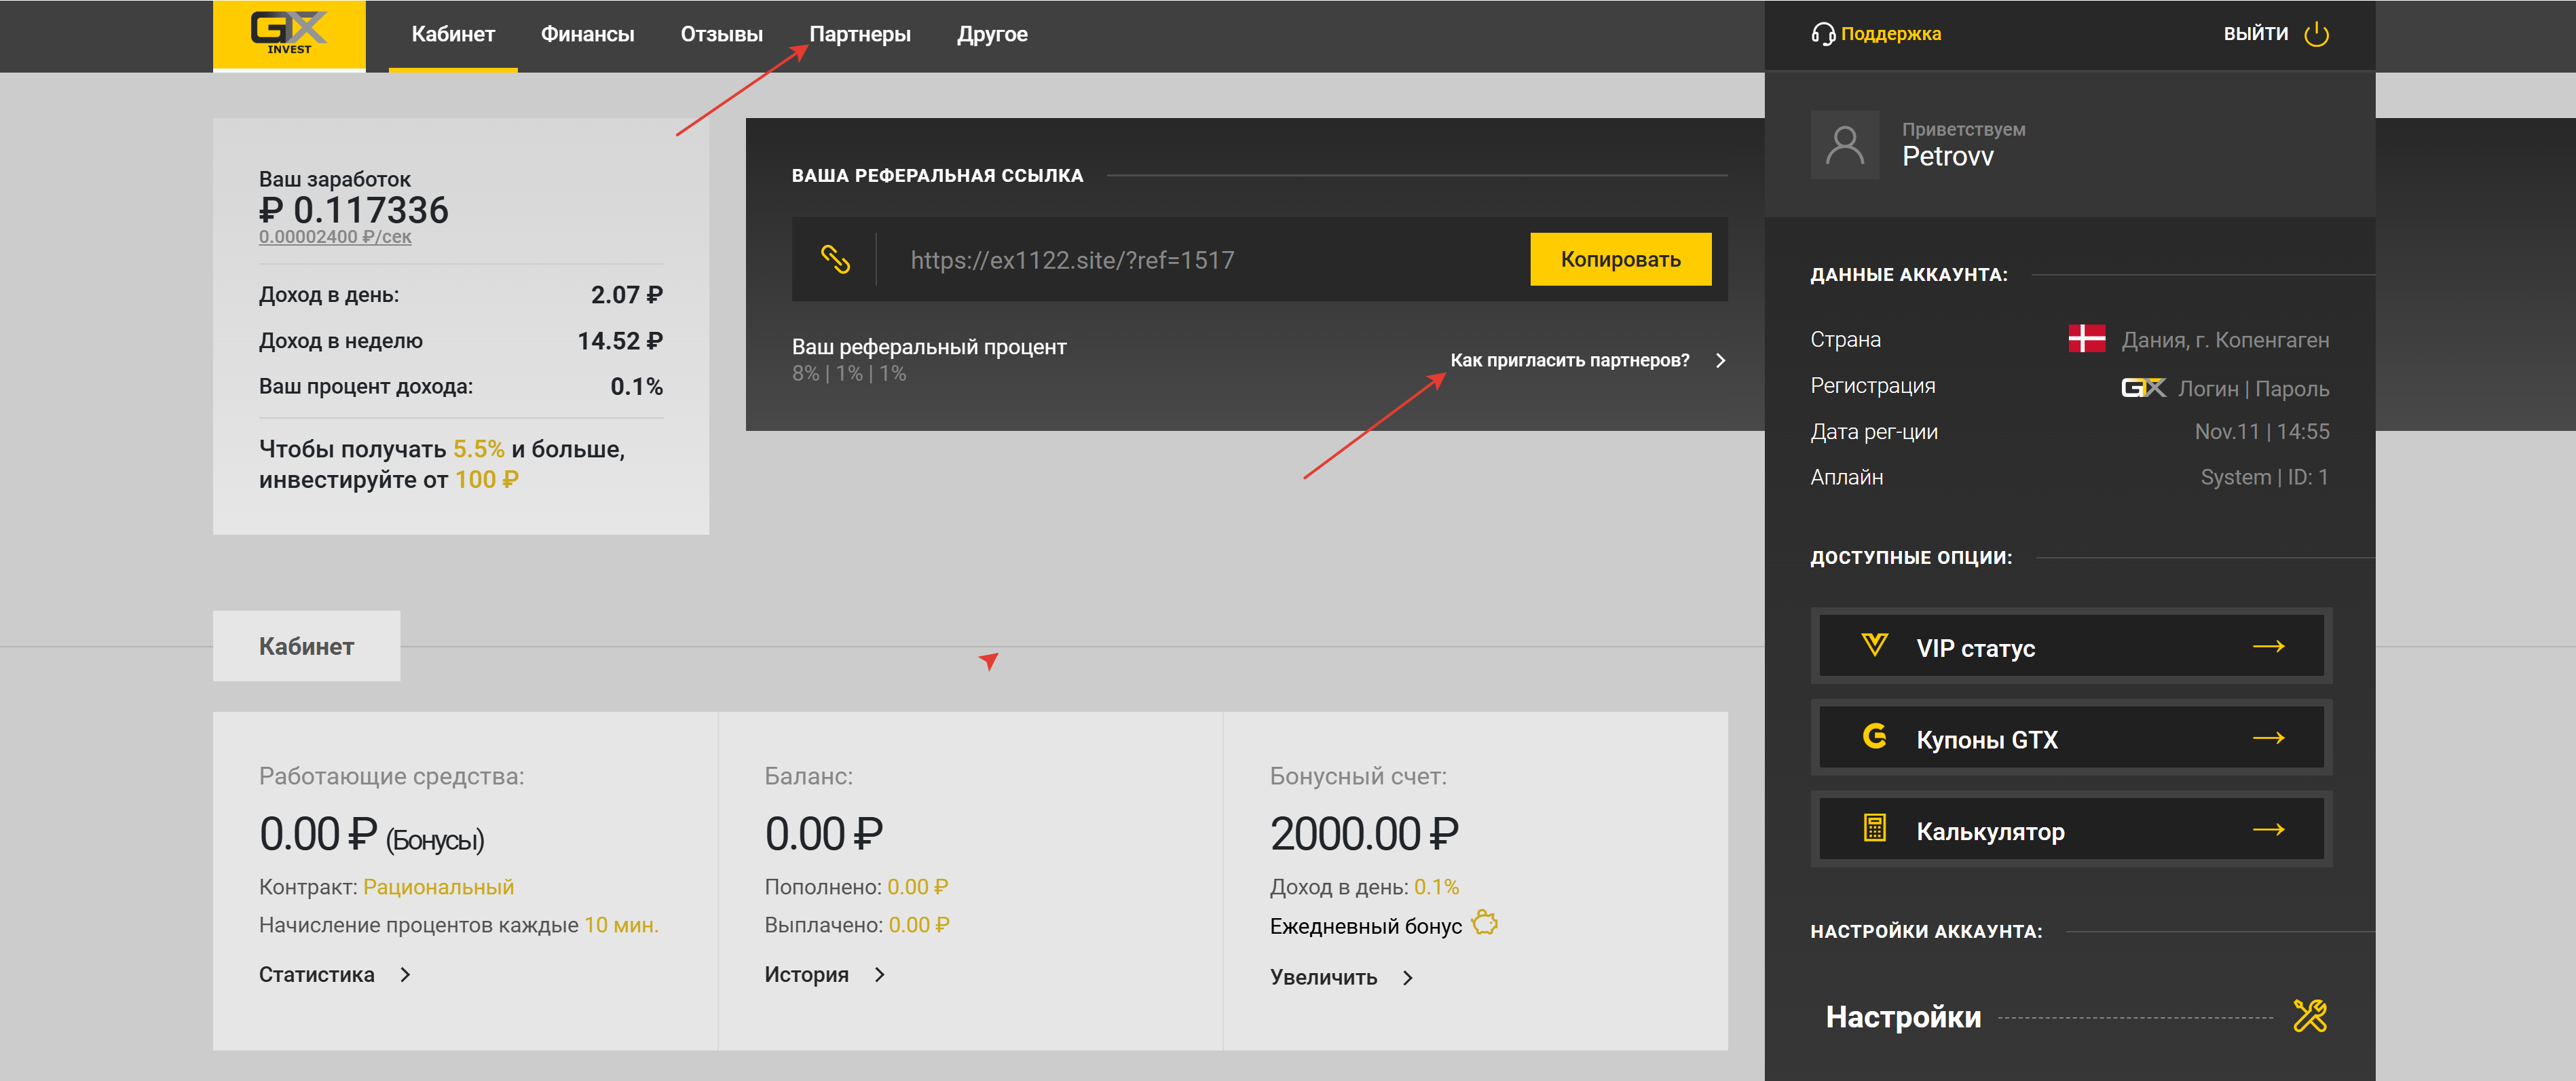2576x1081 pixels.
Task: Click the Работающие средства 0.00 ₽ (Бонусы) amount
Action: [371, 835]
